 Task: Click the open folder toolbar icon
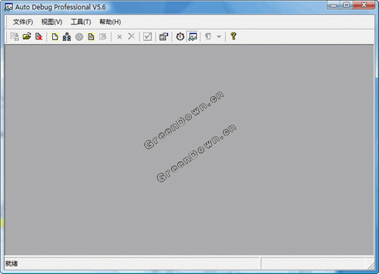27,36
